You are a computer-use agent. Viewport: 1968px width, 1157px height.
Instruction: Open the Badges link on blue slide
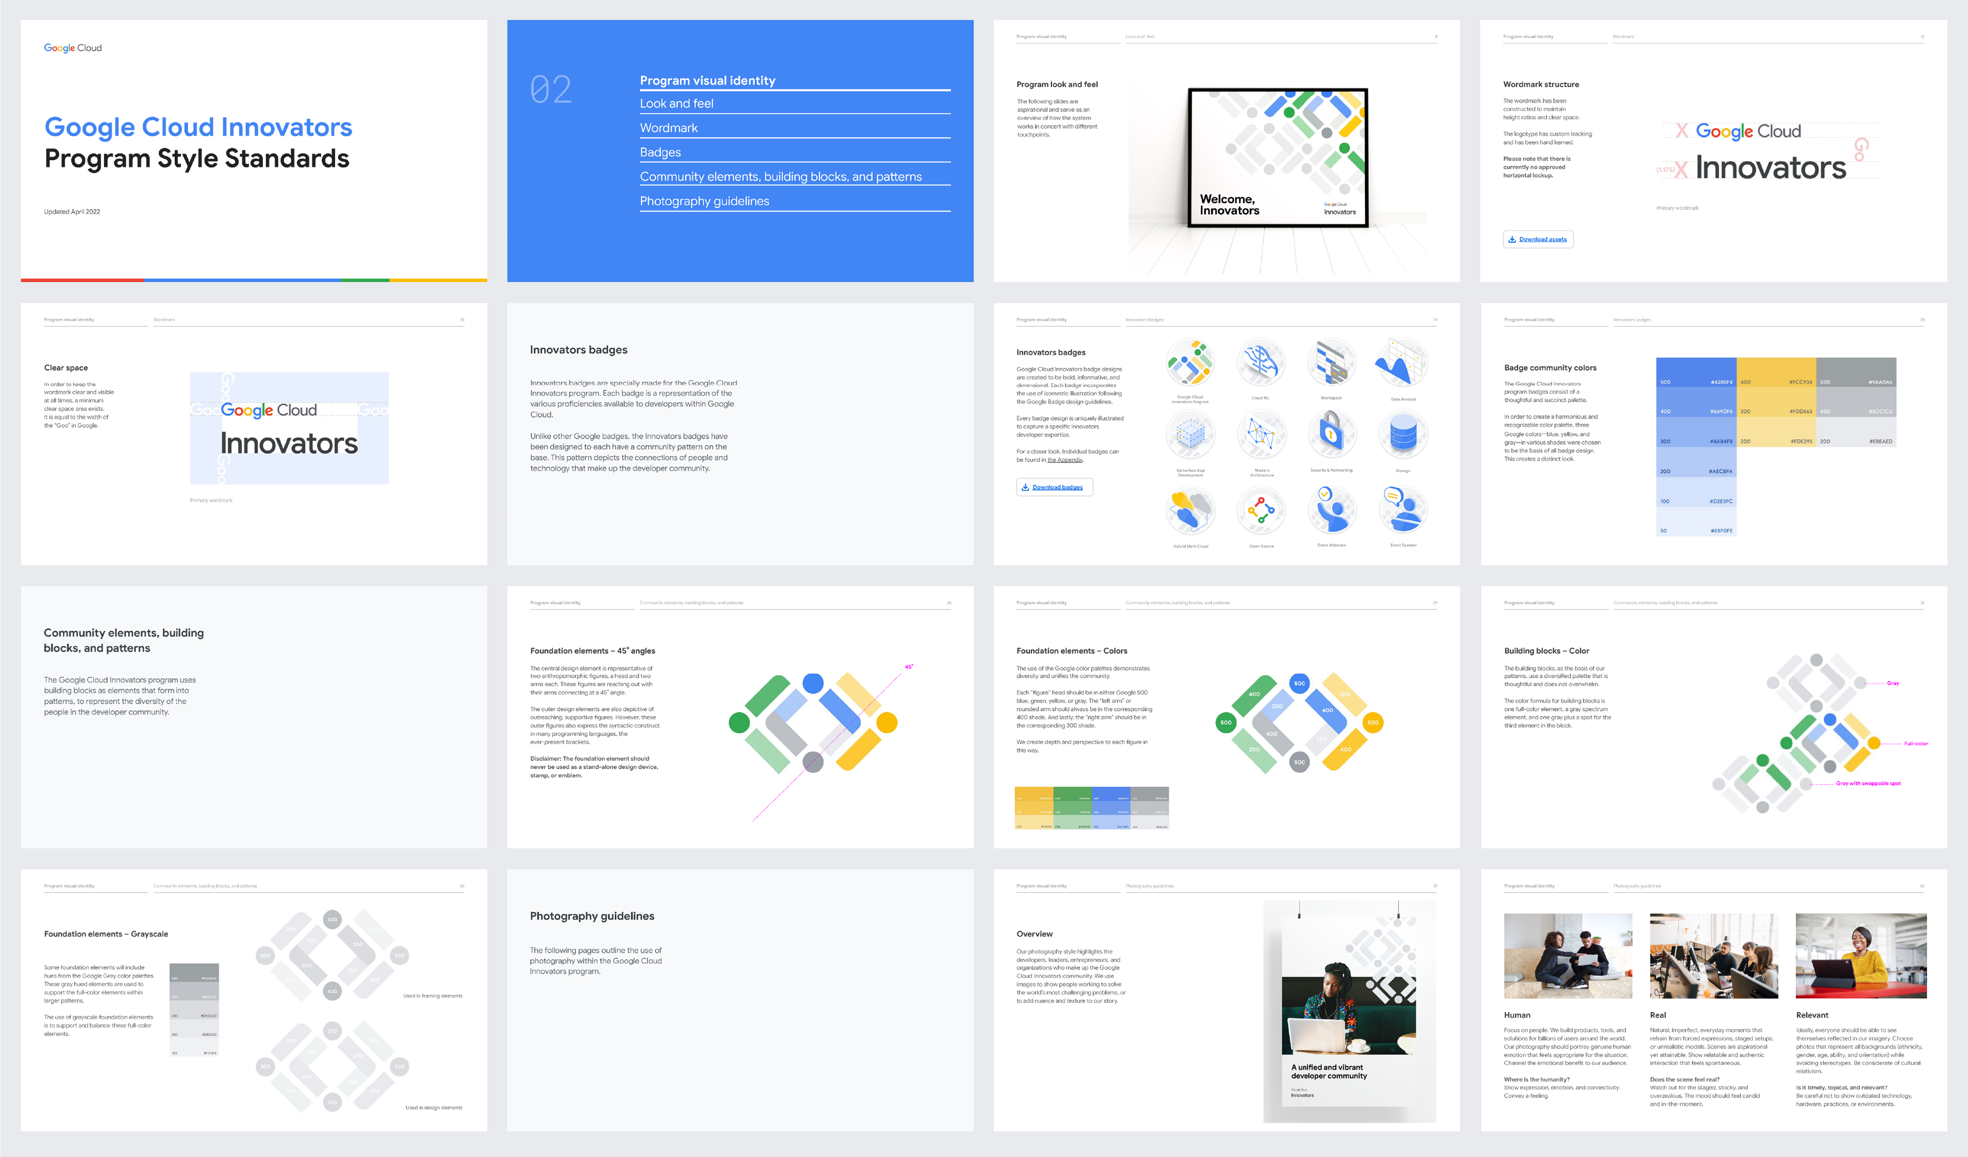[x=660, y=152]
